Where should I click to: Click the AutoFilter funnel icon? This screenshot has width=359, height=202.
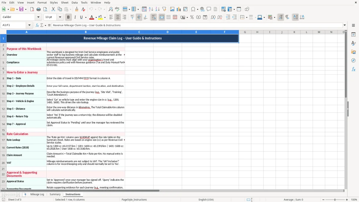164,9
